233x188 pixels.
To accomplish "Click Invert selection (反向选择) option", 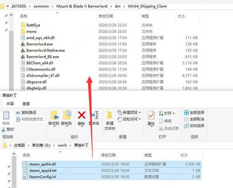I will [194, 125].
